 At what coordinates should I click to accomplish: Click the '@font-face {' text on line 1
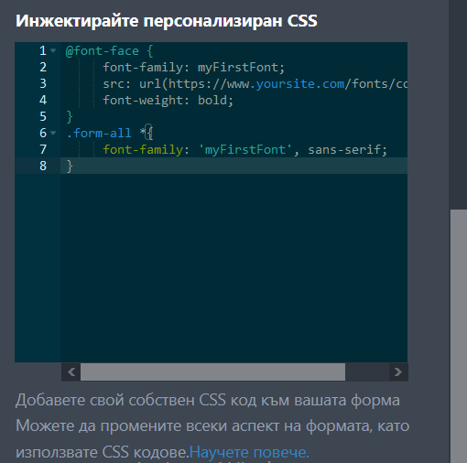tap(109, 51)
